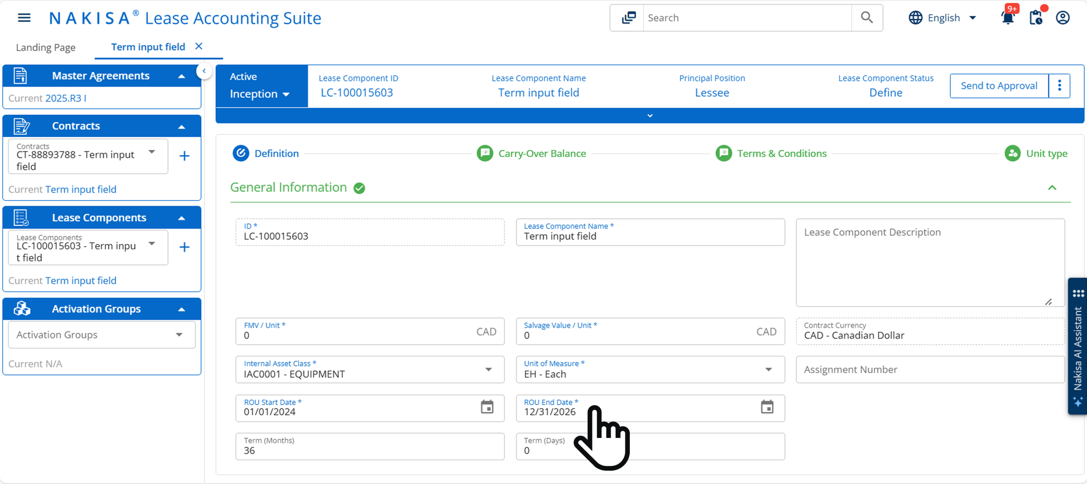1087x484 pixels.
Task: Open the user profile icon
Action: coord(1062,18)
